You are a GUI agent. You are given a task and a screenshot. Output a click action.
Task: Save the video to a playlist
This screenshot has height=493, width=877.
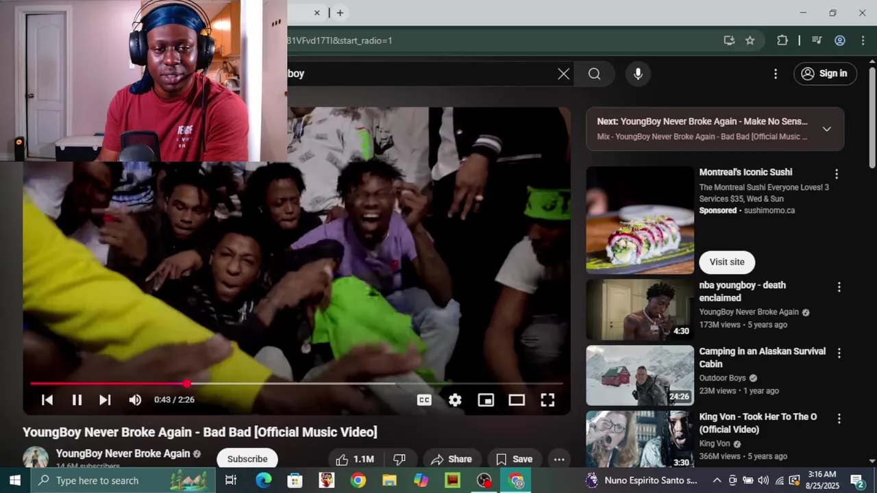[514, 459]
